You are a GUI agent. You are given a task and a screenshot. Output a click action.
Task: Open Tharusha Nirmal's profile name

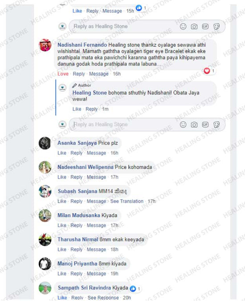tap(78, 240)
